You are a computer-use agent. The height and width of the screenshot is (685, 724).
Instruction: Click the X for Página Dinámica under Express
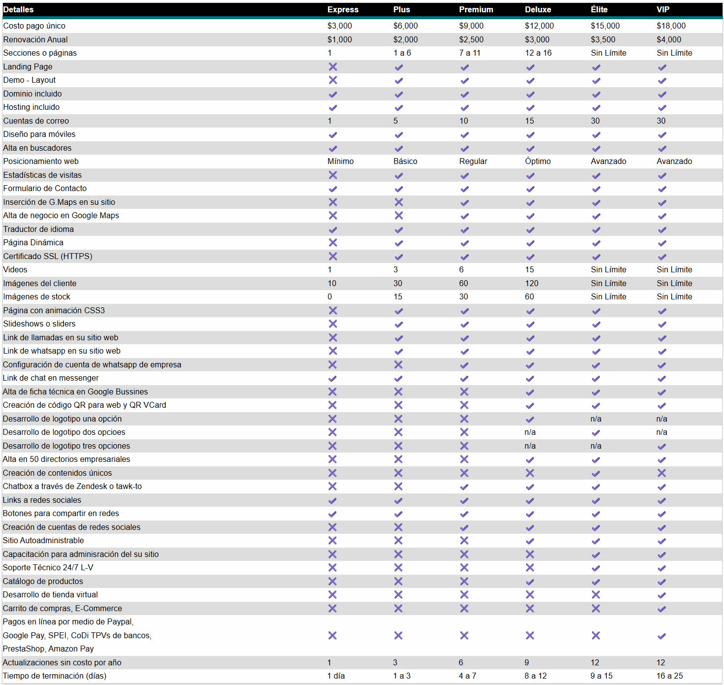click(333, 242)
